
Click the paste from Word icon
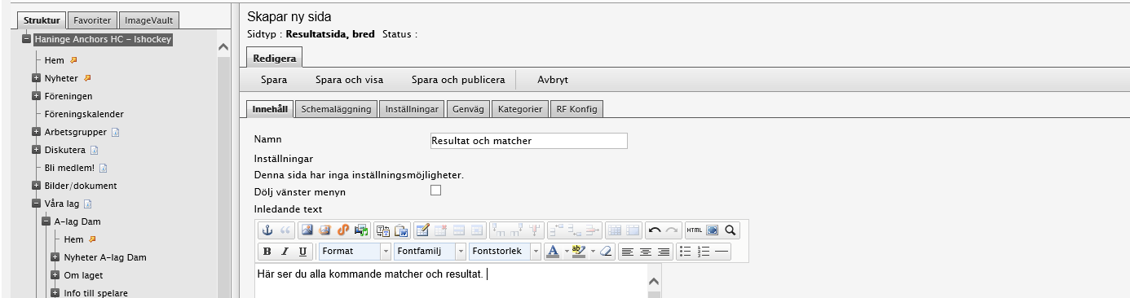[x=401, y=230]
